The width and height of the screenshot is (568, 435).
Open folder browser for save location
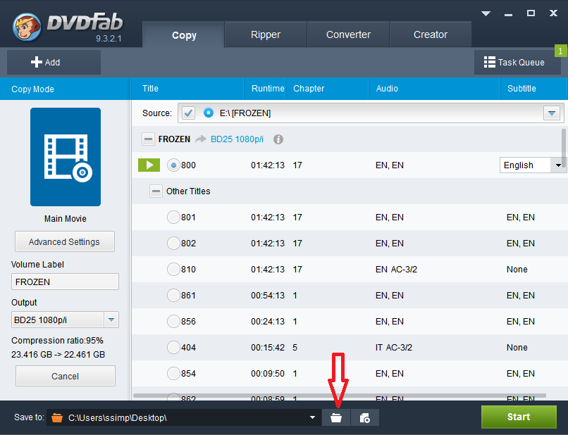click(336, 417)
